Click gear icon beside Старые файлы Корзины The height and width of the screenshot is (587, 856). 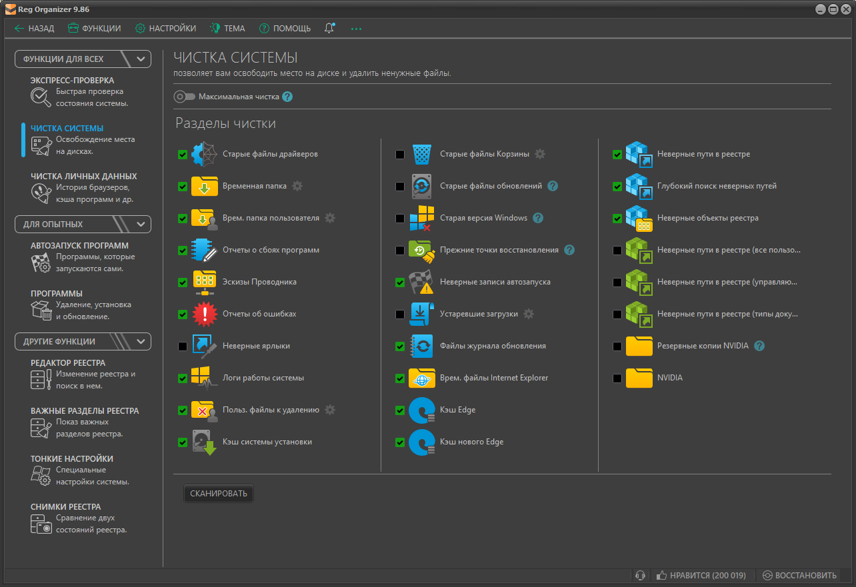coord(540,154)
